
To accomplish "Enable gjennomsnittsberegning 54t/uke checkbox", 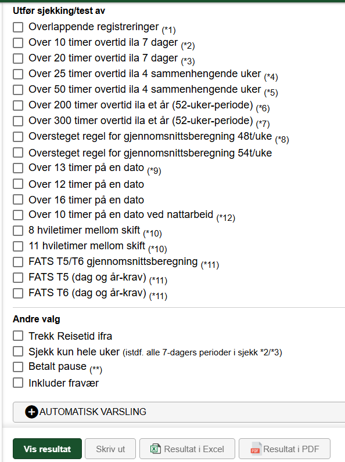I will click(18, 152).
